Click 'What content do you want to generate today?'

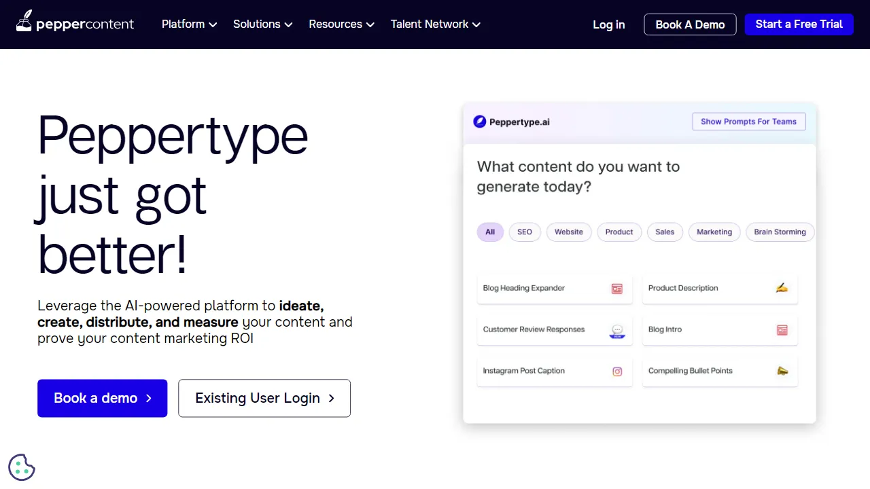tap(578, 177)
